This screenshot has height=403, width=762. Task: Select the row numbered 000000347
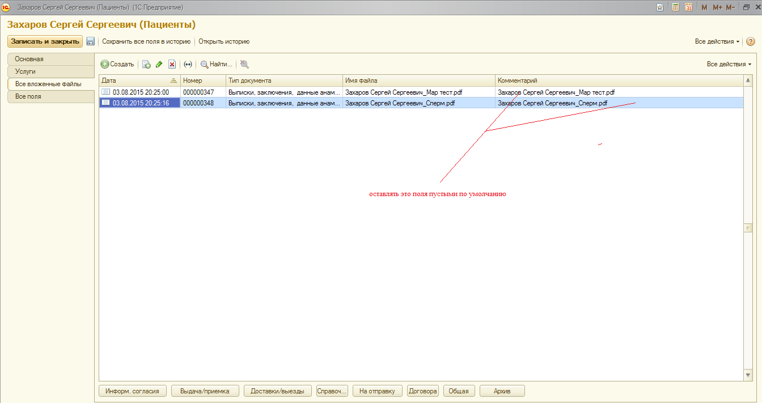pos(198,92)
